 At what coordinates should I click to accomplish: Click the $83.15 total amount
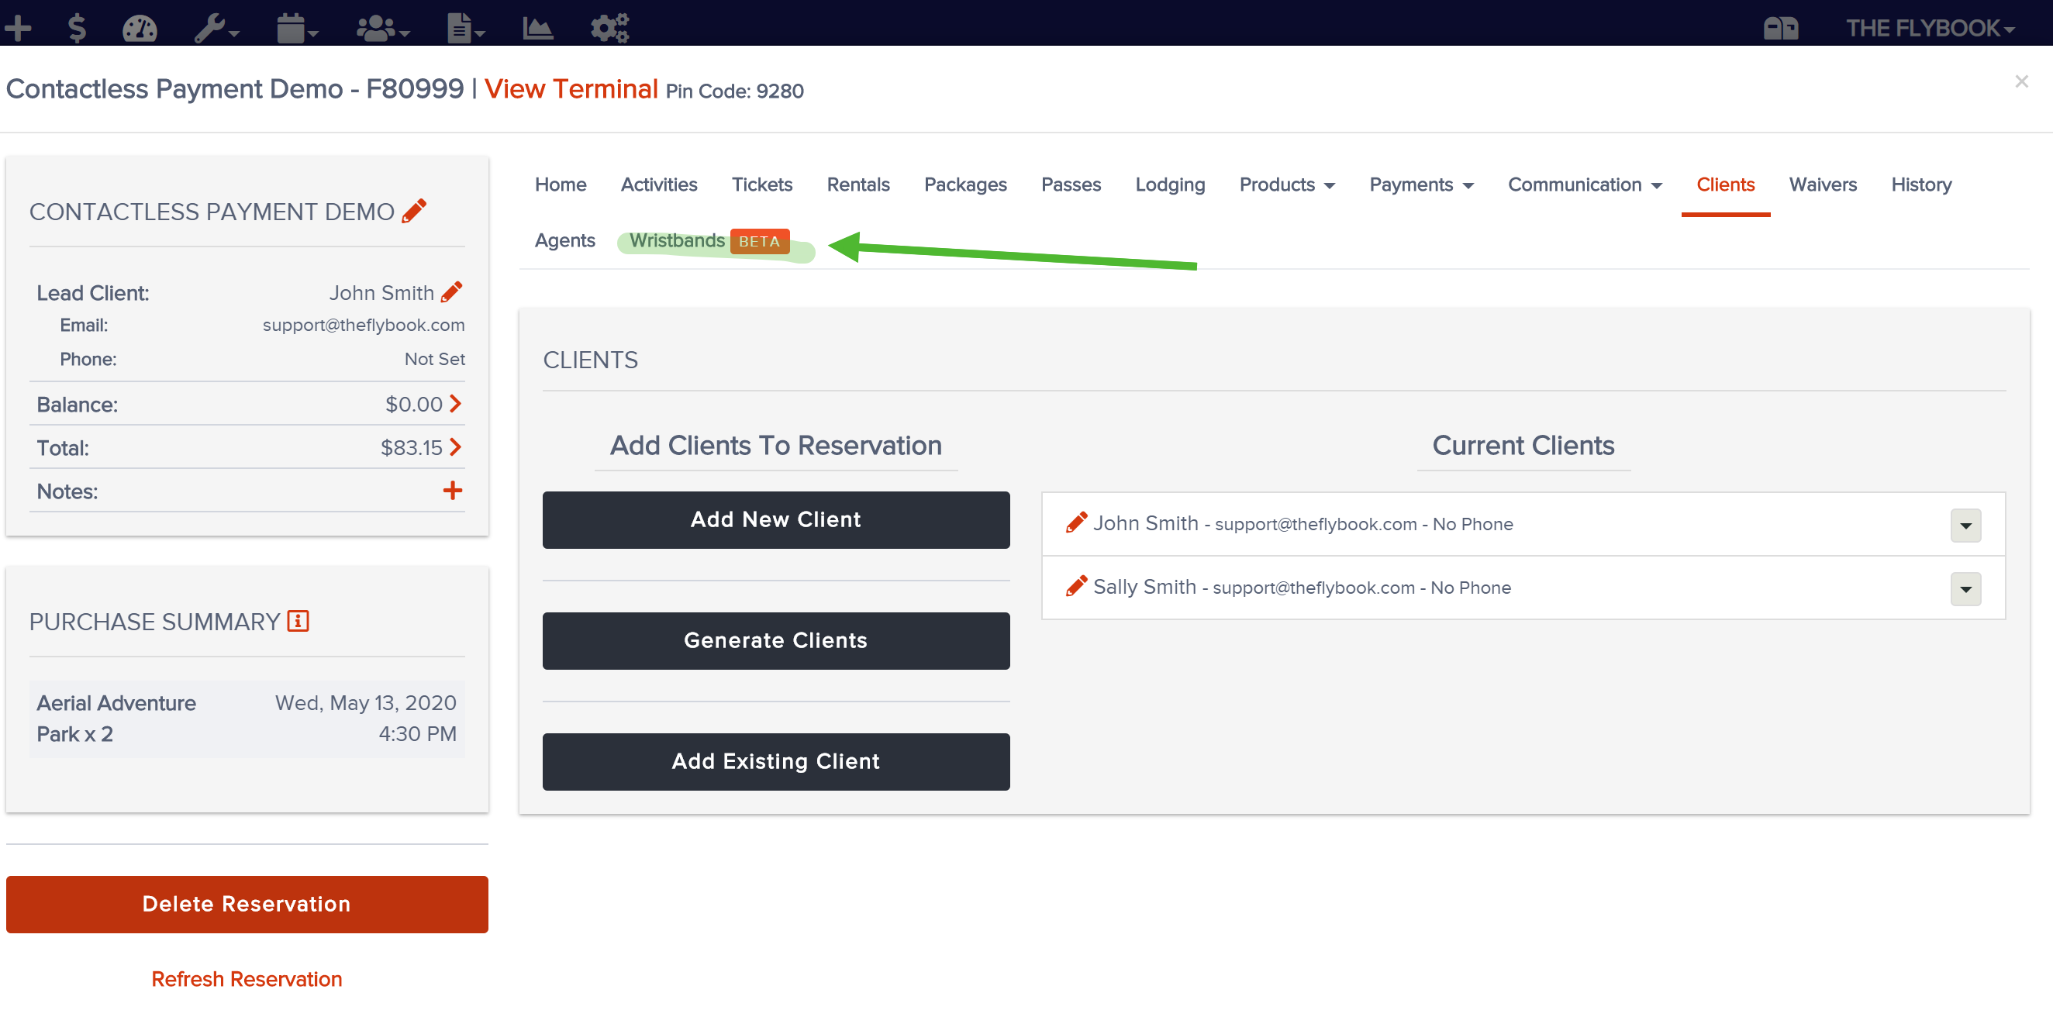tap(411, 447)
